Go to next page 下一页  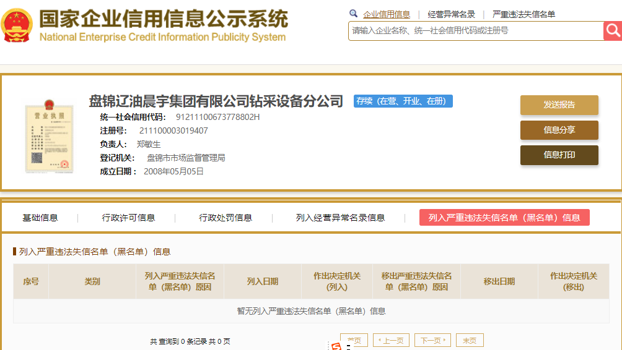click(432, 341)
